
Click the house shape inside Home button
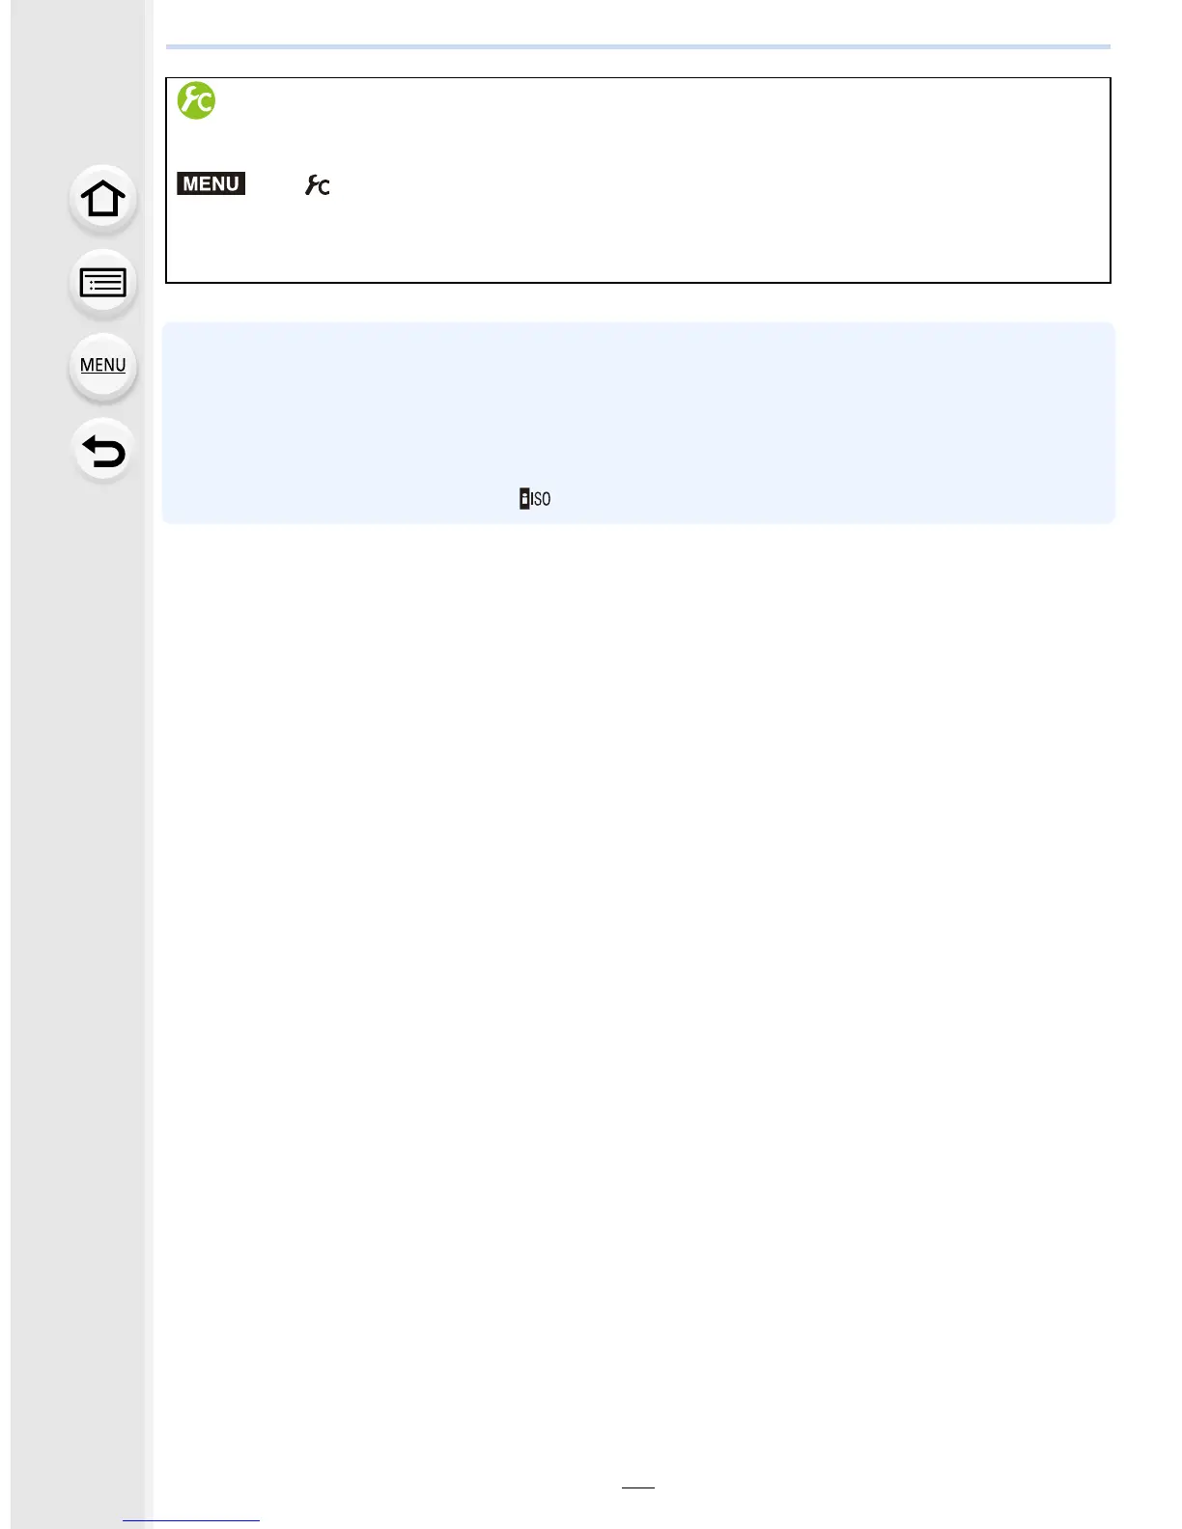102,199
